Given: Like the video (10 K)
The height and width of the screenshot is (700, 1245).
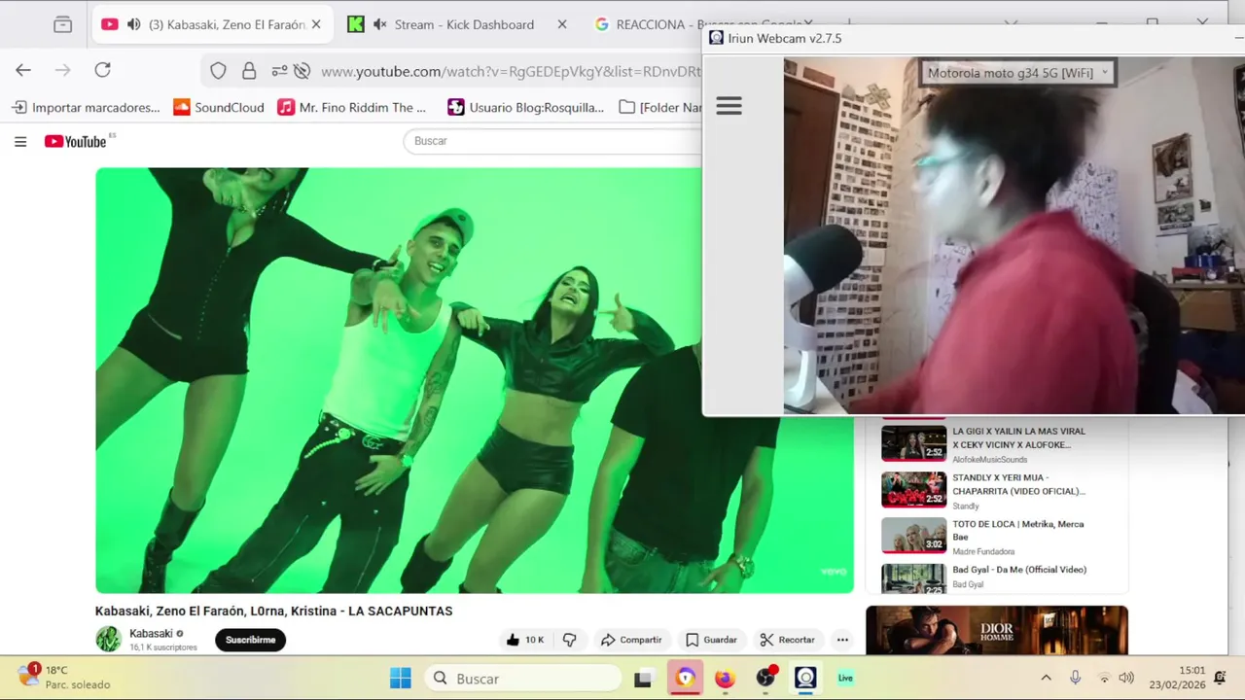Looking at the screenshot, I should [525, 640].
